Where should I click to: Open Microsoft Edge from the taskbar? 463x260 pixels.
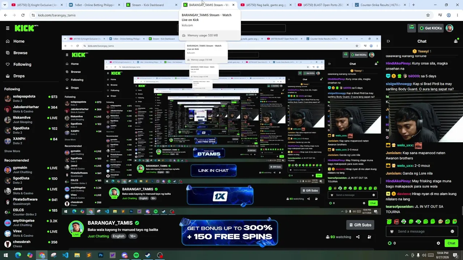[18, 255]
